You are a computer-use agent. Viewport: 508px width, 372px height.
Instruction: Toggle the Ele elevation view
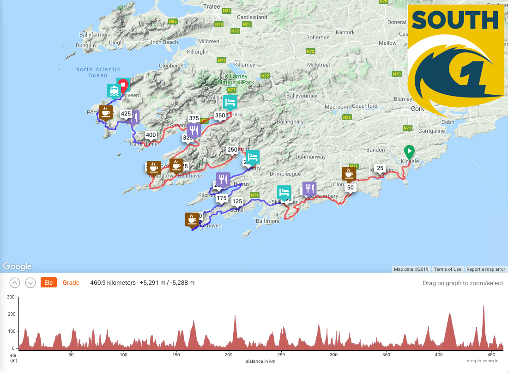[x=48, y=282]
